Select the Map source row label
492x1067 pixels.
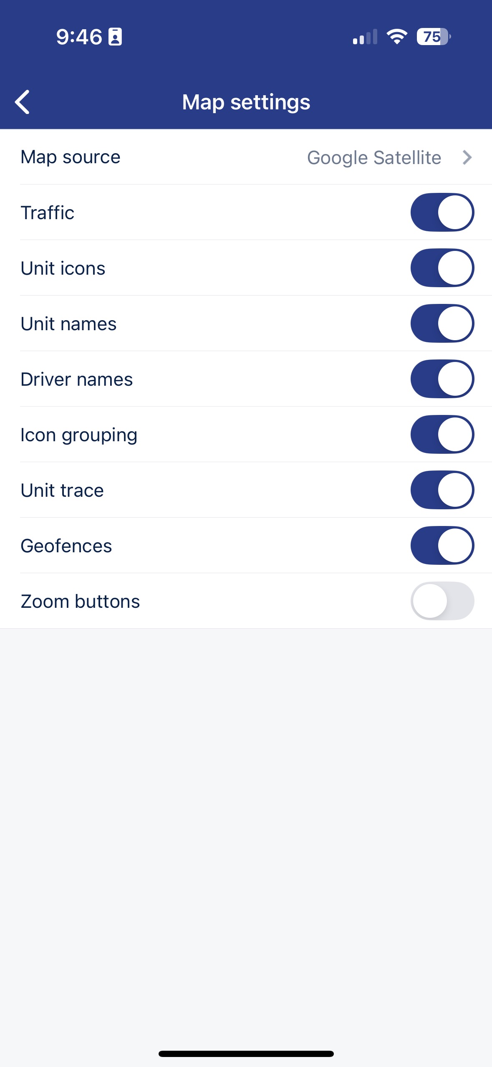(71, 157)
